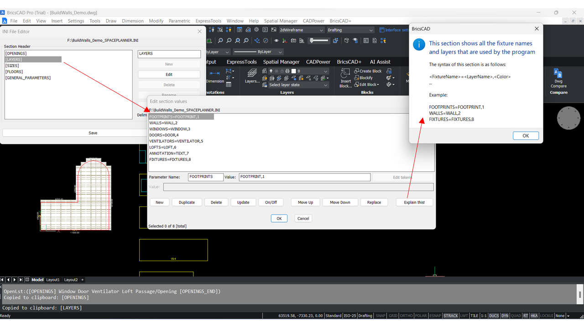Click the layer print toggle icon in Layers panel
This screenshot has height=328, width=584.
coord(287,72)
